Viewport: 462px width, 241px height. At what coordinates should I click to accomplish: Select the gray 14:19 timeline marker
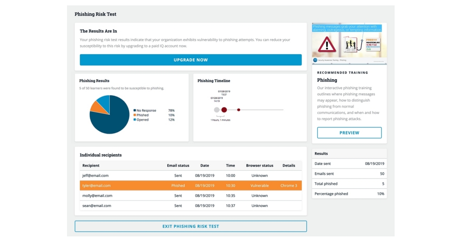[216, 110]
